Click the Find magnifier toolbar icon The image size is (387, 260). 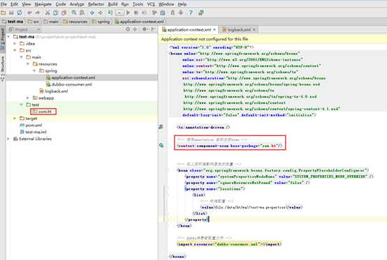coord(74,13)
